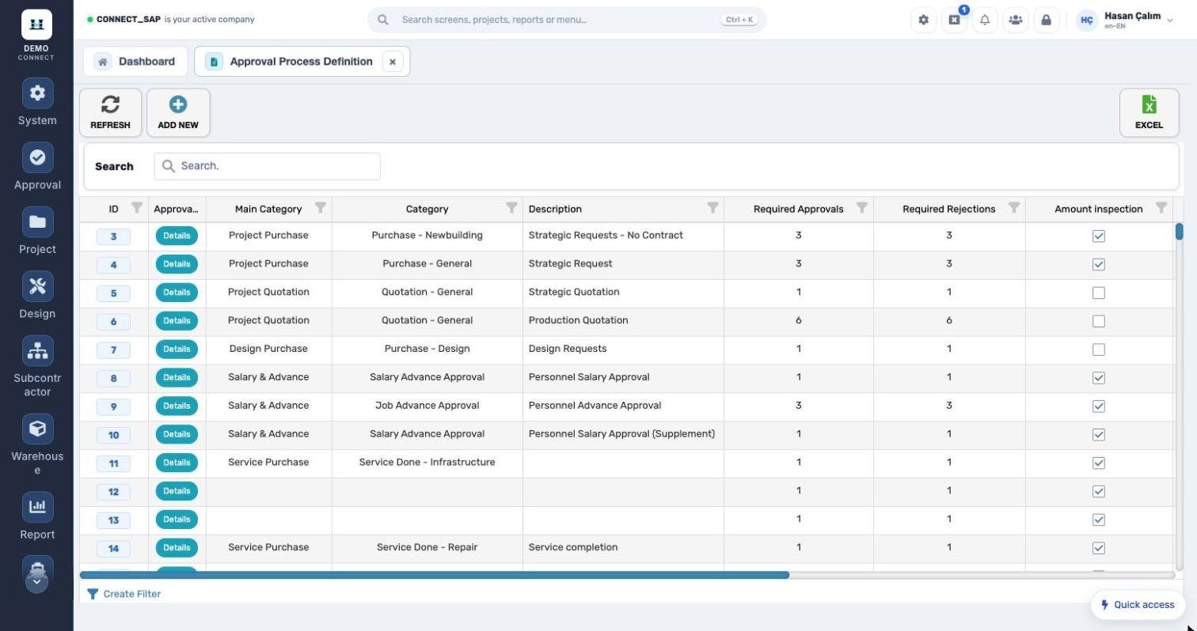This screenshot has width=1197, height=631.
Task: Switch to the Dashboard tab
Action: point(135,61)
